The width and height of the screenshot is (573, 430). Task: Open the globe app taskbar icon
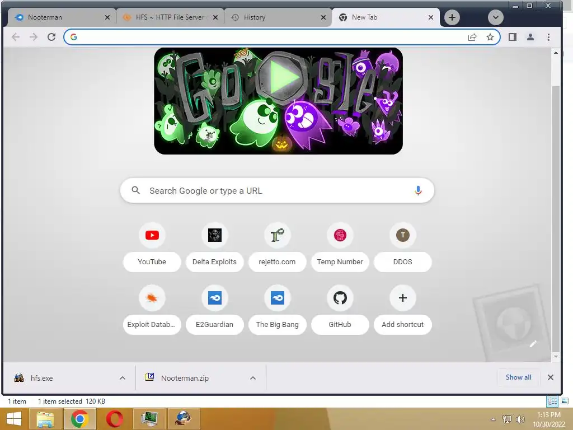(184, 419)
